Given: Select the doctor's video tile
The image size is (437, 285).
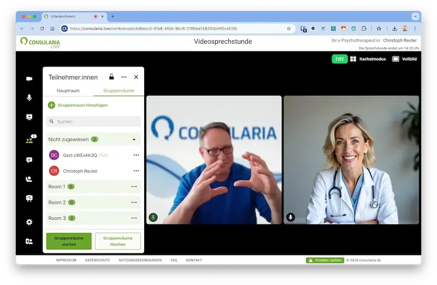Looking at the screenshot, I should click(x=351, y=160).
